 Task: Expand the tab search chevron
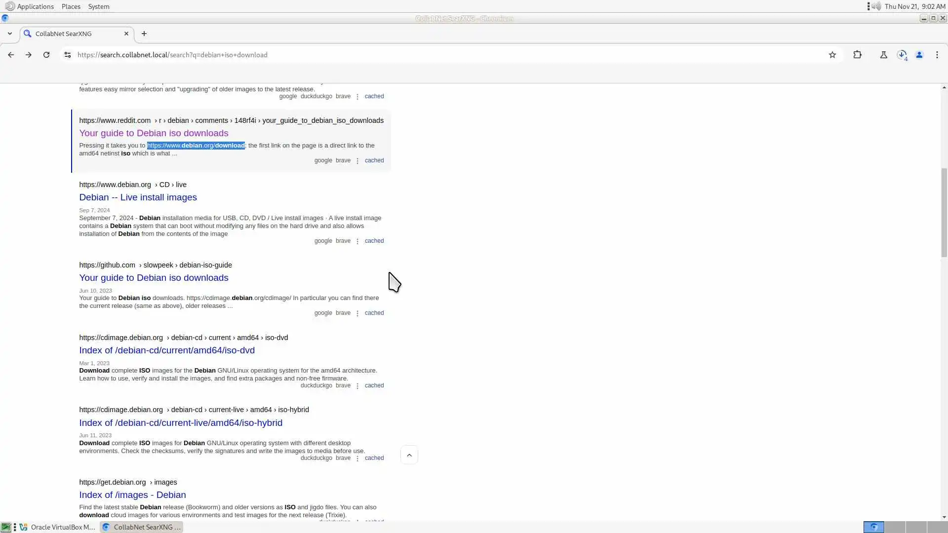coord(9,34)
